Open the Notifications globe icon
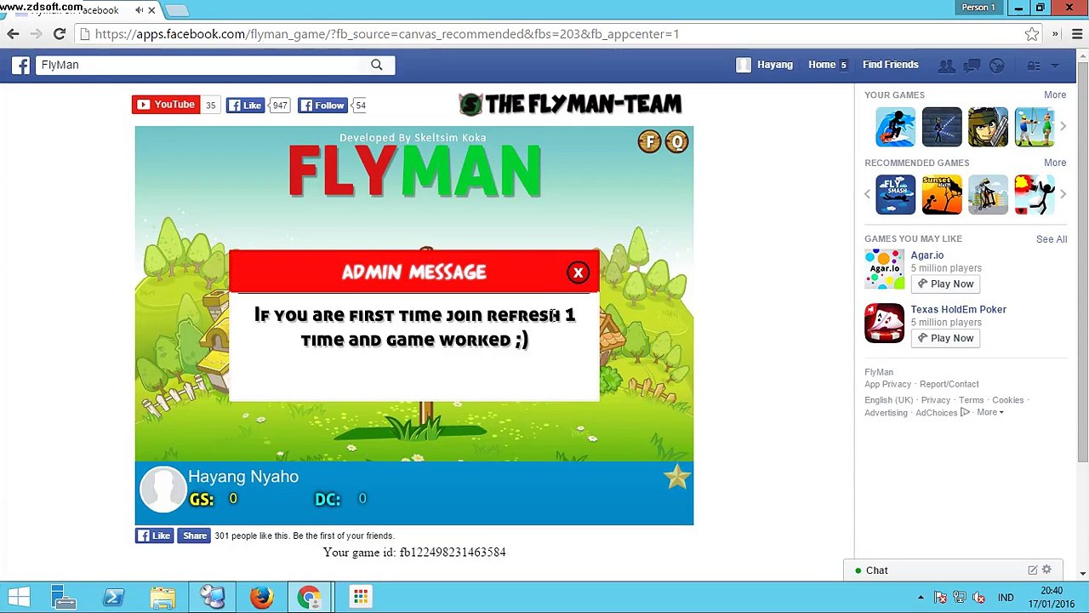 click(997, 65)
